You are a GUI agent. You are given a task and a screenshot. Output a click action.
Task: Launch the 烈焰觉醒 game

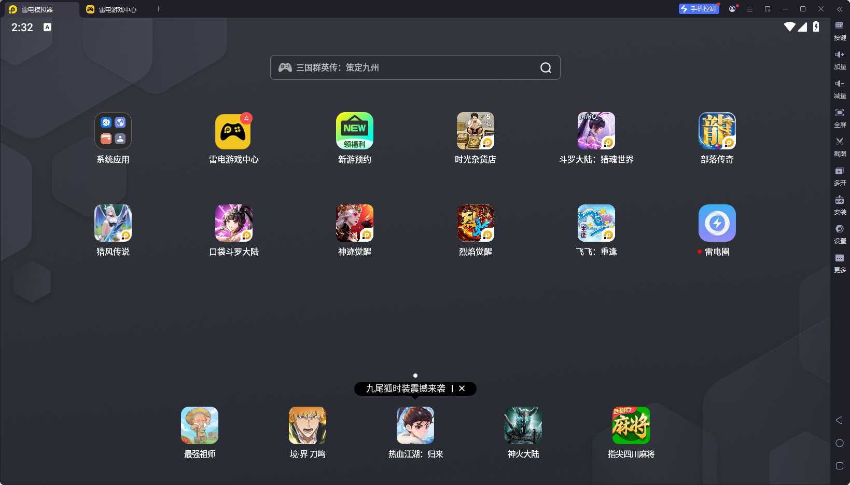(x=476, y=223)
